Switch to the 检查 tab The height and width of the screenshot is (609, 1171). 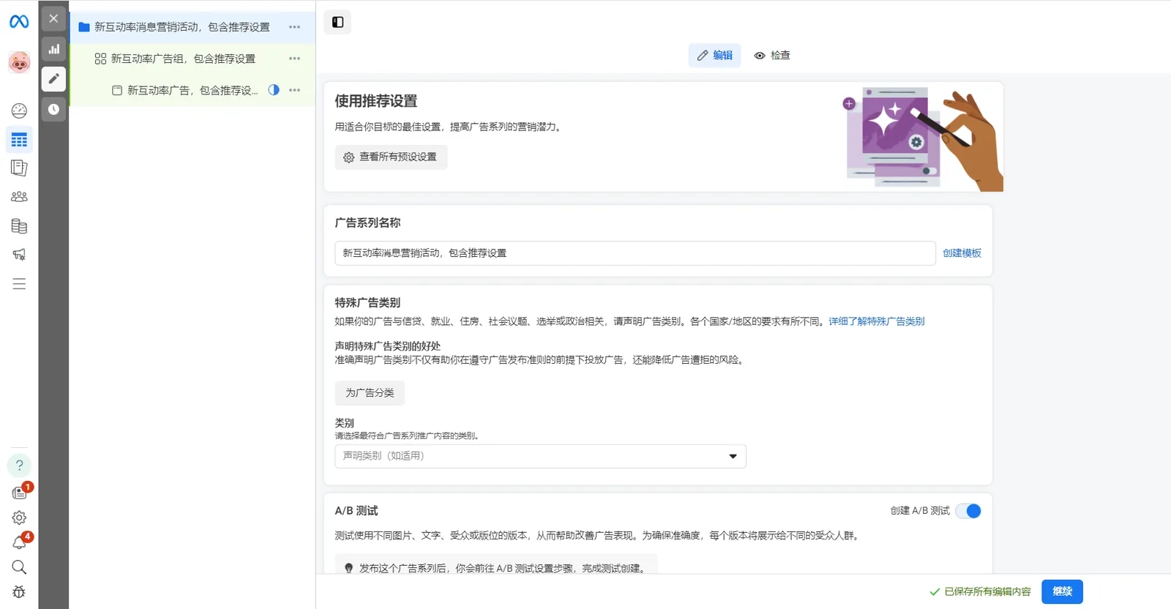click(x=772, y=56)
